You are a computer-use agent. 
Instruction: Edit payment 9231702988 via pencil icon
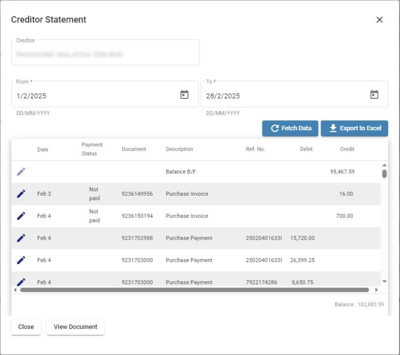pos(21,238)
